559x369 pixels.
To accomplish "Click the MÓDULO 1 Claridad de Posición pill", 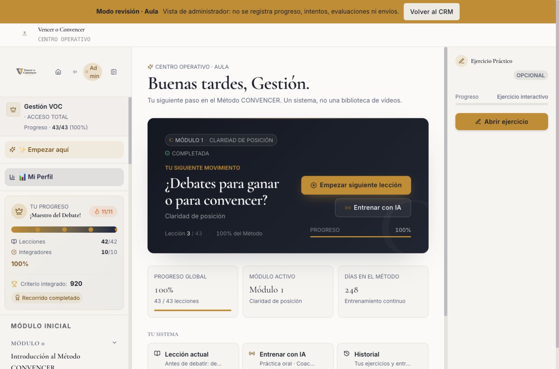I will 221,140.
